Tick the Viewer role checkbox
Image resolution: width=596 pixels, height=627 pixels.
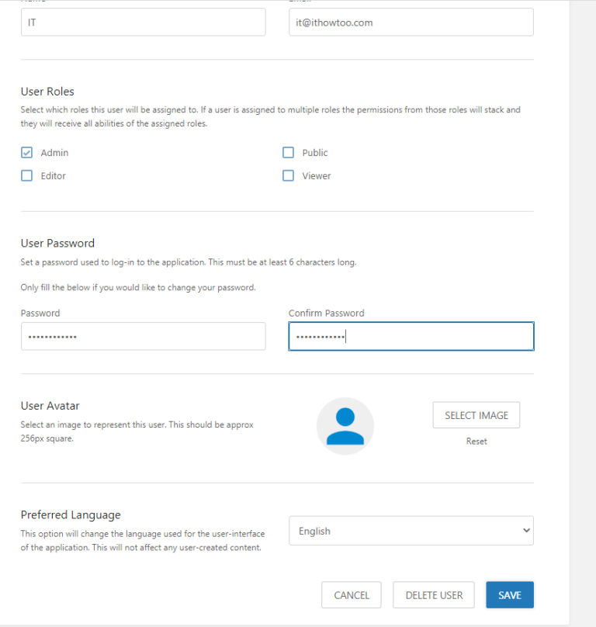(288, 176)
